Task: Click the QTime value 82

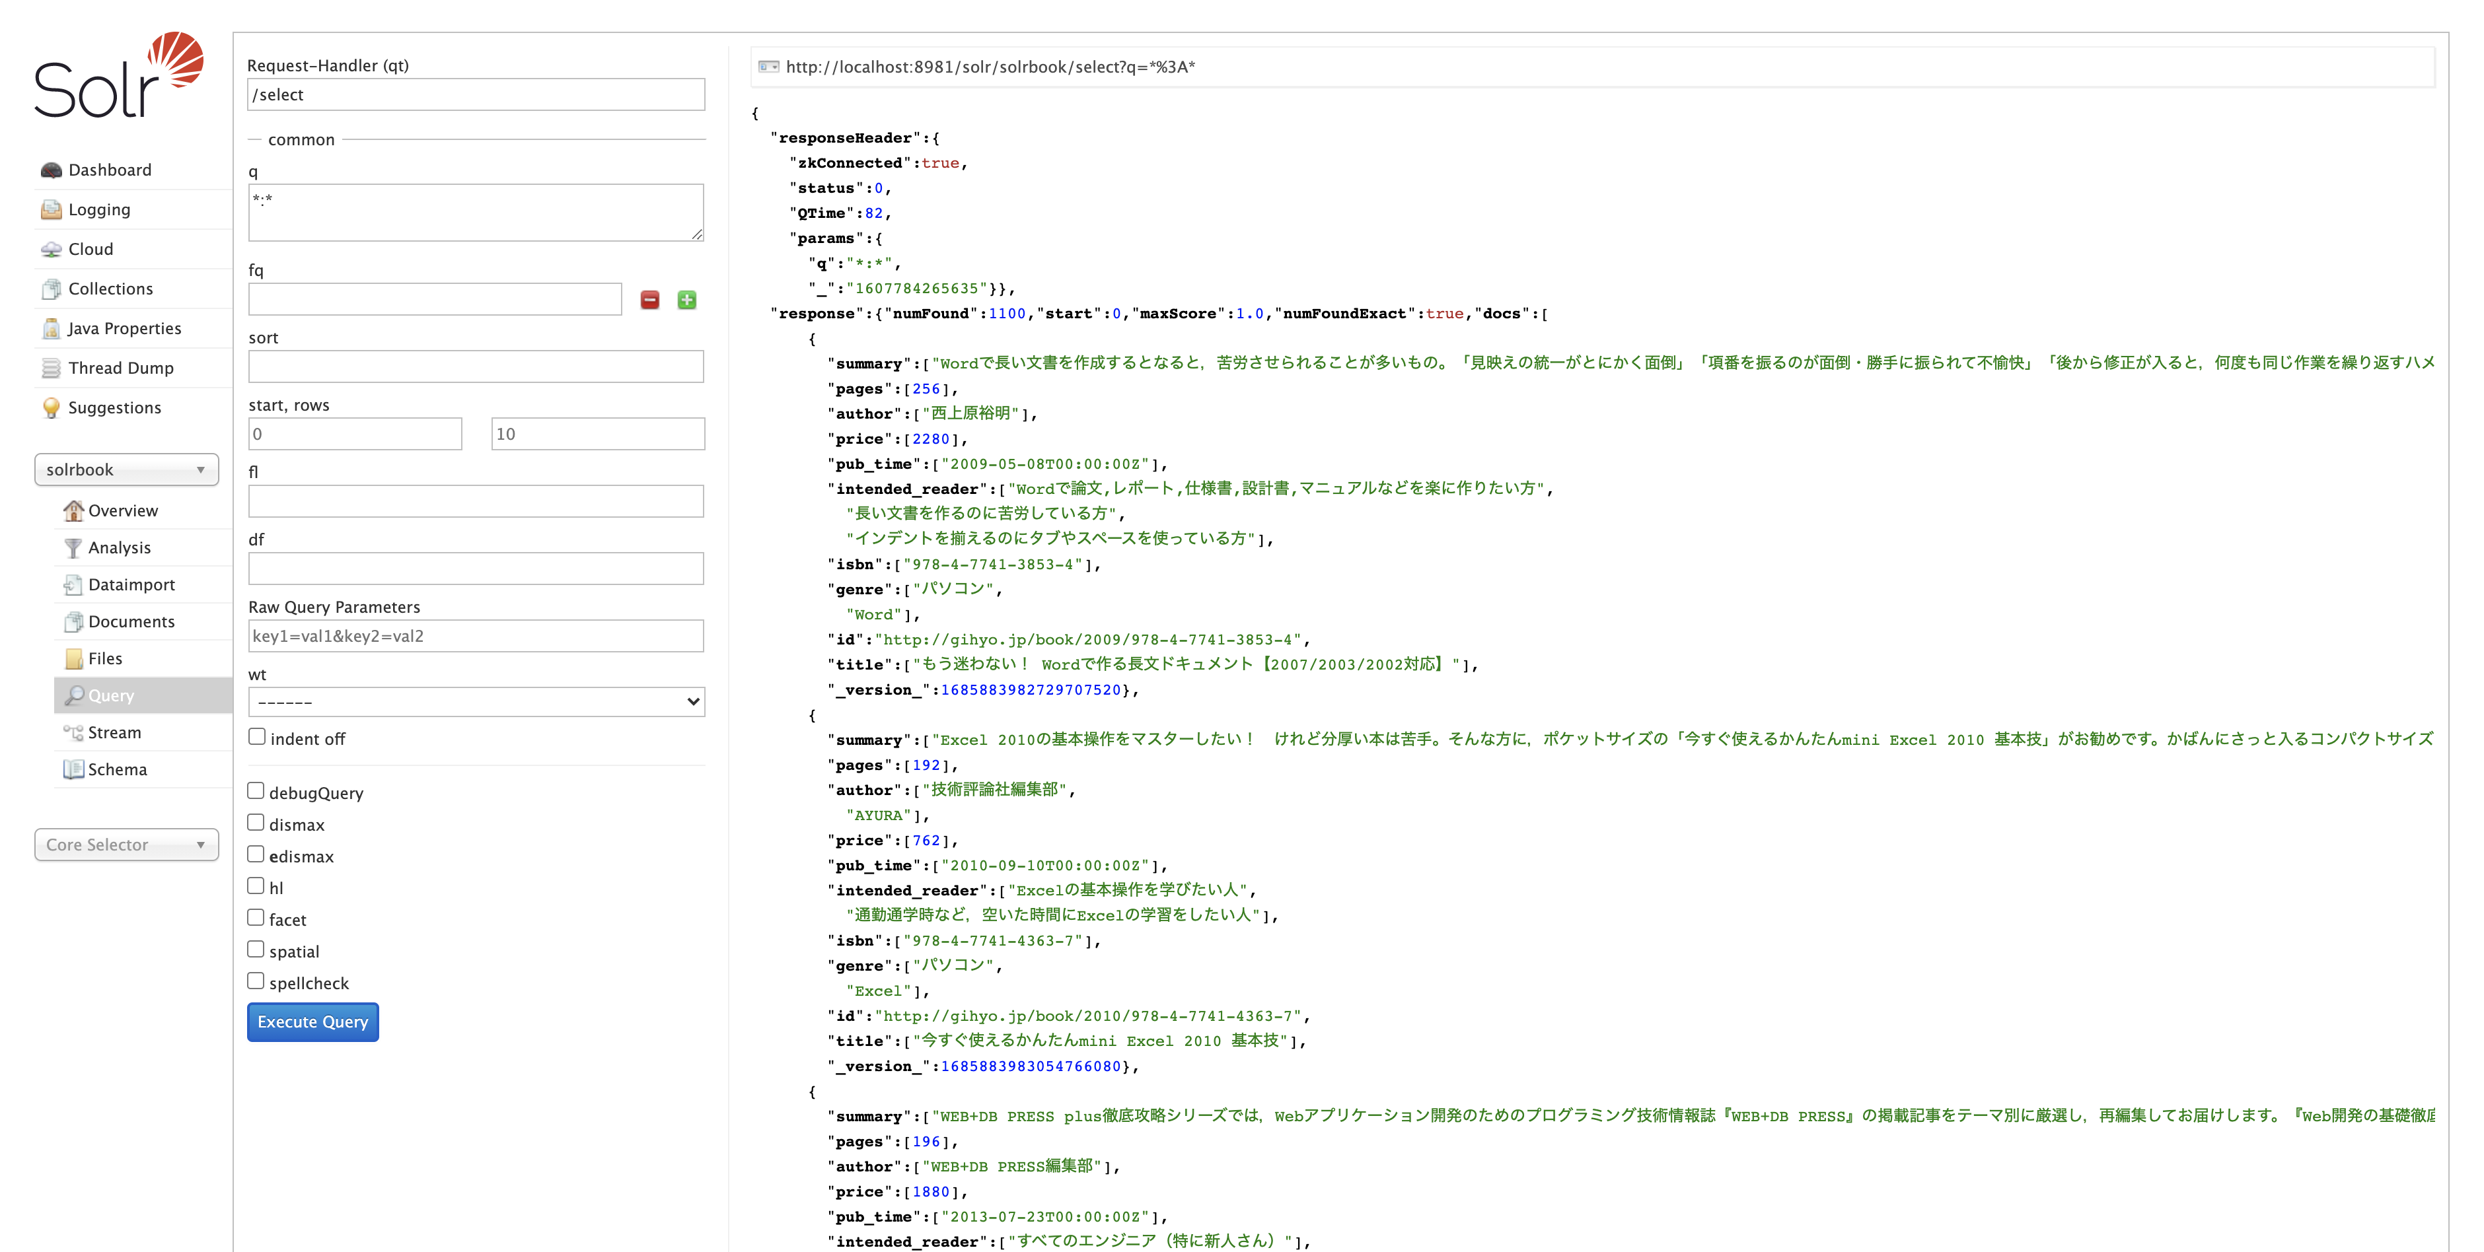Action: tap(873, 213)
